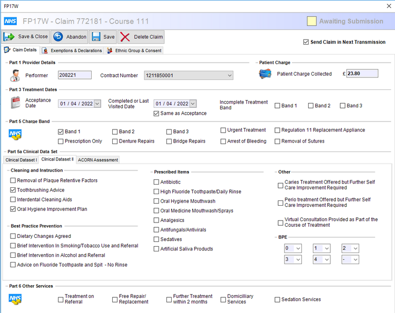Viewport: 395px width, 313px height.
Task: Click the floppy disk Save icon
Action: click(x=96, y=37)
